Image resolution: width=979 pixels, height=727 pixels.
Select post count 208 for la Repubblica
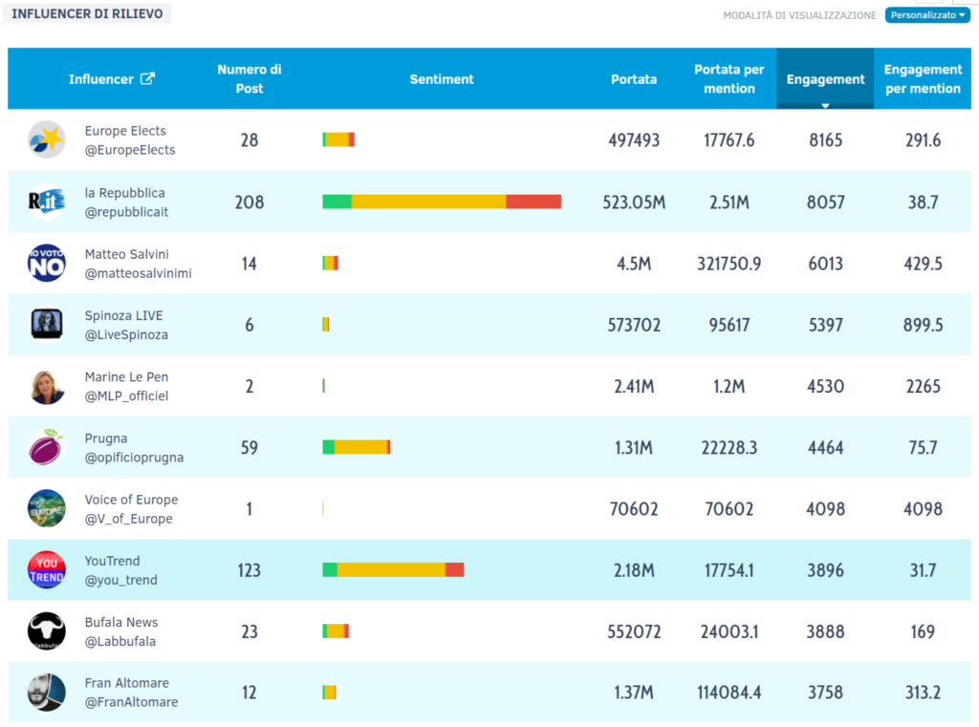click(x=250, y=203)
